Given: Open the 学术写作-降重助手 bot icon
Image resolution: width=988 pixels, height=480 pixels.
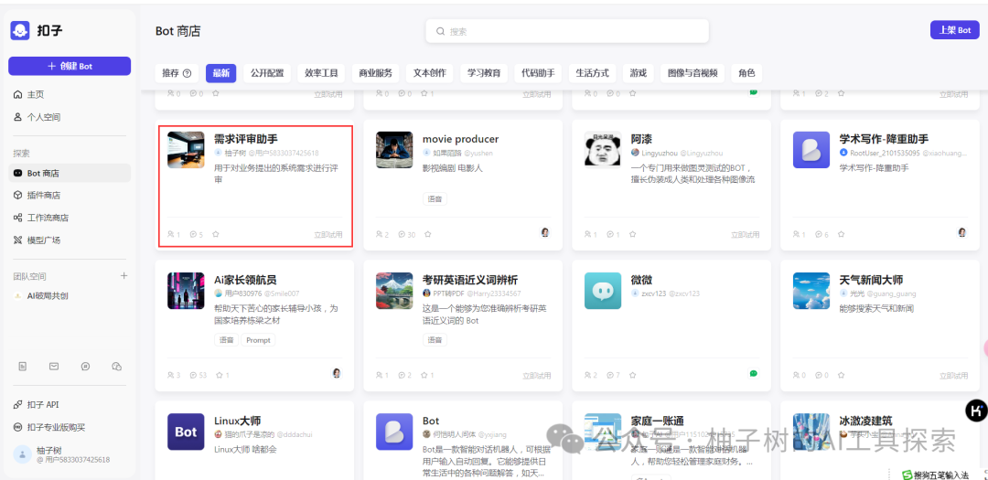Looking at the screenshot, I should click(811, 150).
